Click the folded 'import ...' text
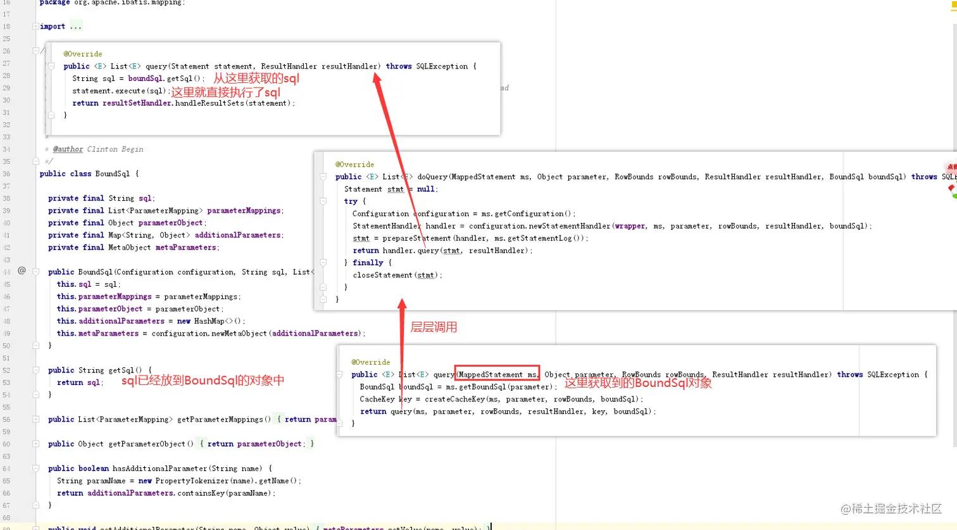957x530 pixels. pyautogui.click(x=61, y=26)
